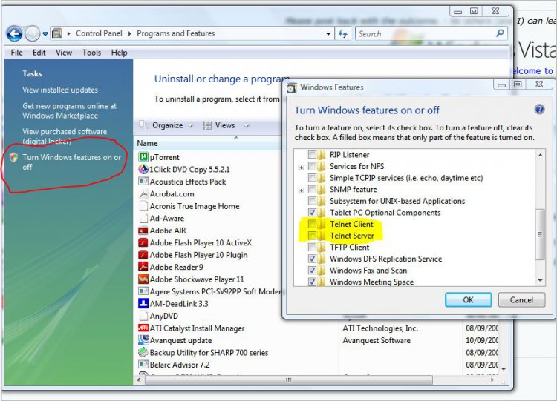Check the SNMP feature checkbox
Viewport: 557px width, 401px height.
click(x=312, y=189)
